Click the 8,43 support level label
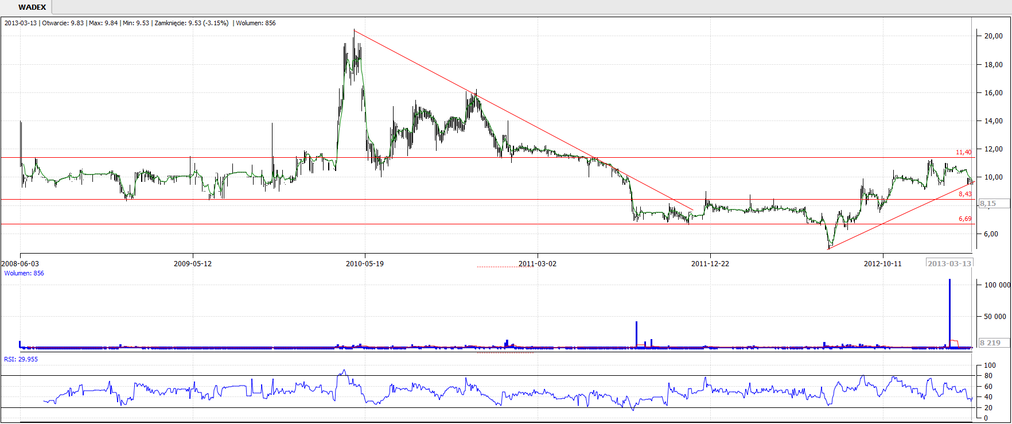Image resolution: width=1012 pixels, height=424 pixels. click(965, 194)
